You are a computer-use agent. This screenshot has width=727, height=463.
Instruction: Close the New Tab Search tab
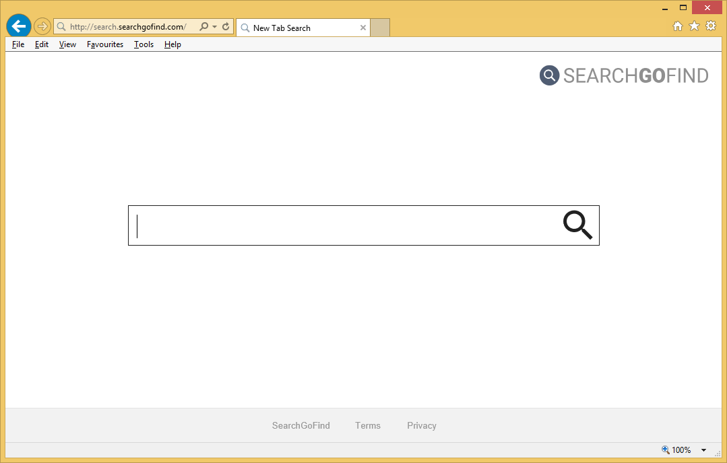tap(363, 28)
